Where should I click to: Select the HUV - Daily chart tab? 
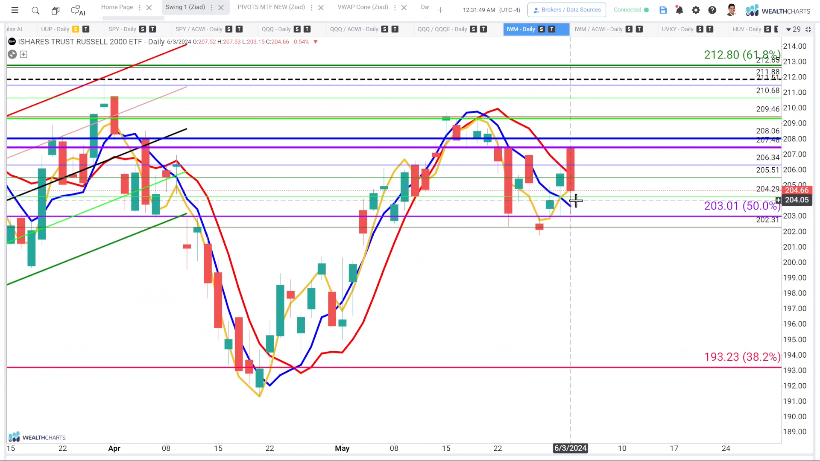click(747, 29)
